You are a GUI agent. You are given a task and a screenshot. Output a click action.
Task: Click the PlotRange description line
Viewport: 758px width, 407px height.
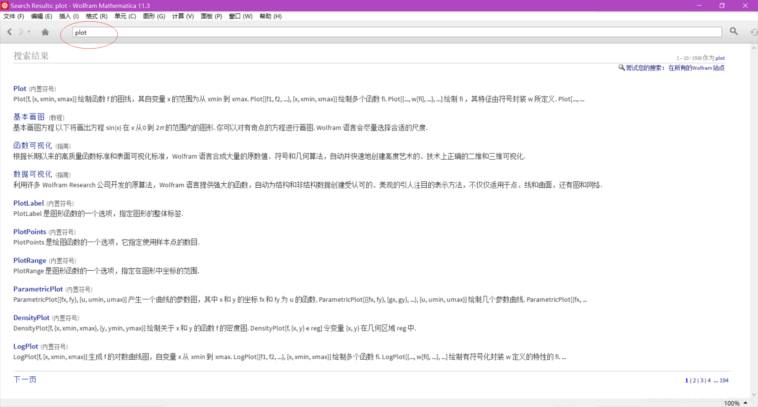(106, 271)
